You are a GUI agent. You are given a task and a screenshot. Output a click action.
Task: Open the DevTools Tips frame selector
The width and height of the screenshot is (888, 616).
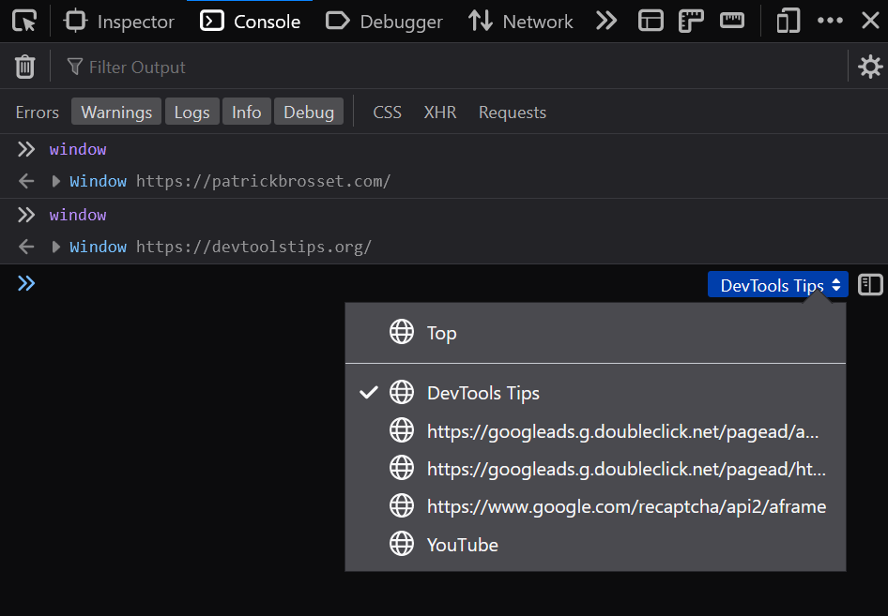point(777,284)
